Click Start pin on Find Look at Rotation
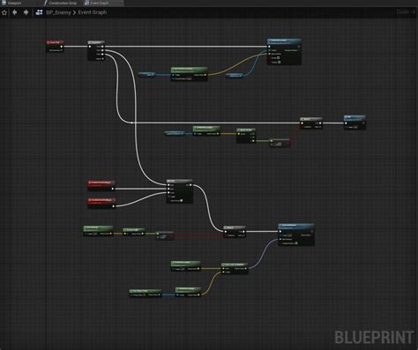This screenshot has width=418, height=350. (x=223, y=268)
